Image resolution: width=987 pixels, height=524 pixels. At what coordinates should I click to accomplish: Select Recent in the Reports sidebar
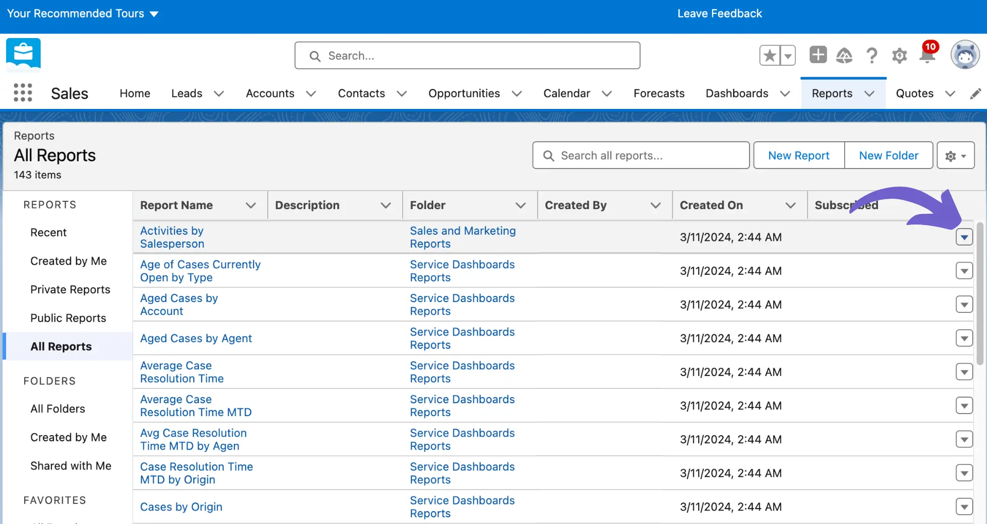[48, 232]
